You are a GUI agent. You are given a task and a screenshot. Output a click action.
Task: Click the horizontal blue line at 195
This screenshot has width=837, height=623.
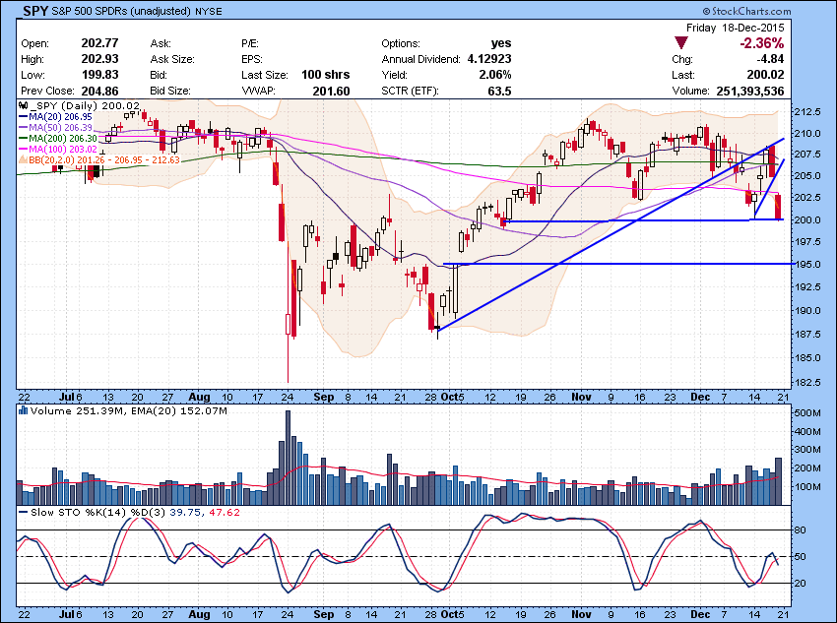(x=617, y=264)
